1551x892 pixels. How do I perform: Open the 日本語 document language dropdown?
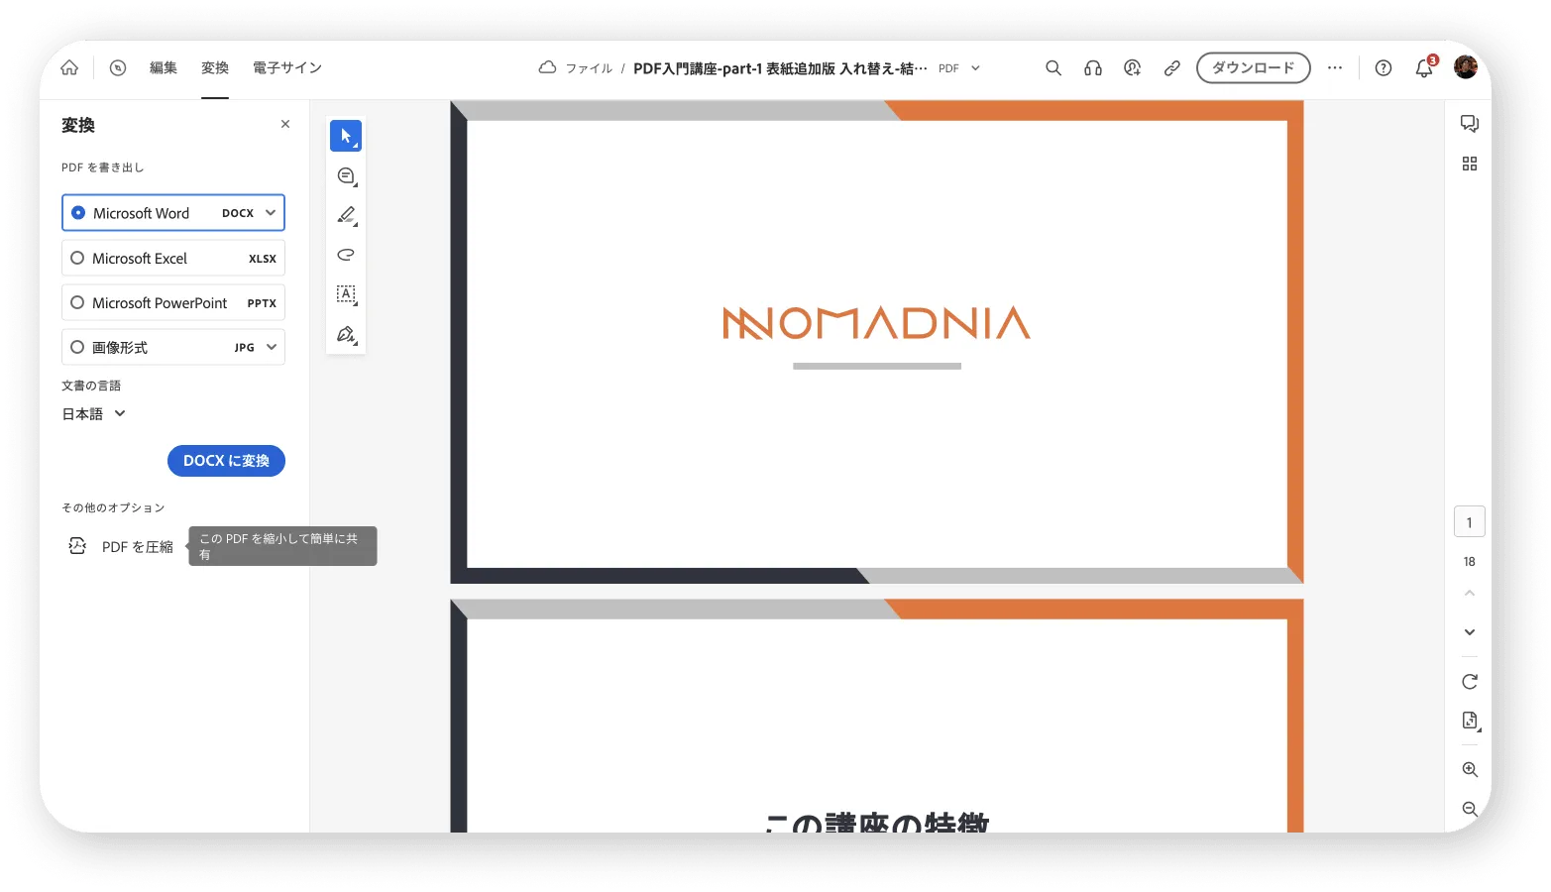94,414
